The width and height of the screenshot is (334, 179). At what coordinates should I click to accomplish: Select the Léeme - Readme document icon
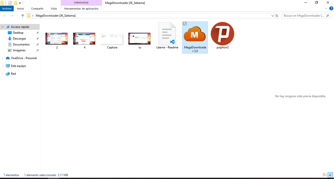pos(167,34)
